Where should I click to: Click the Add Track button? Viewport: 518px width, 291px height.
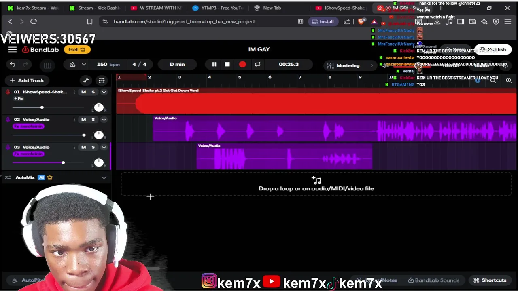click(27, 80)
